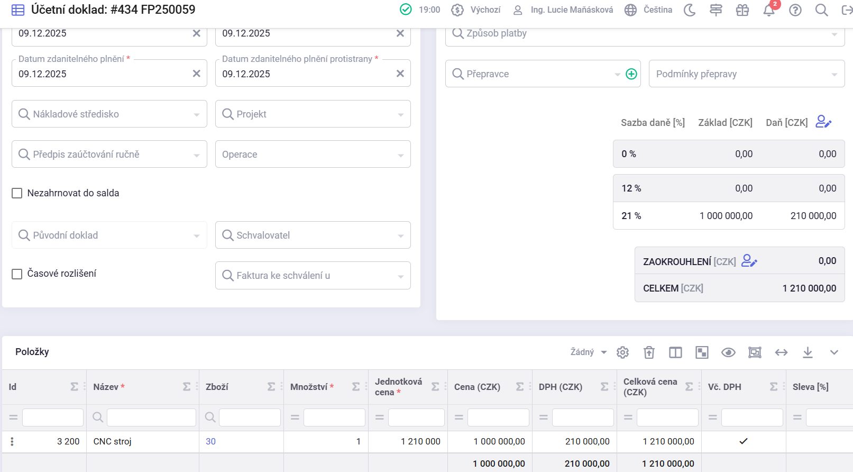Screen dimensions: 853x472
Task: Click the help question mark icon
Action: click(795, 10)
